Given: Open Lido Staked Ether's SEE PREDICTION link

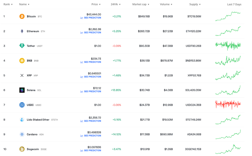Looking at the screenshot, I should pos(92,121).
